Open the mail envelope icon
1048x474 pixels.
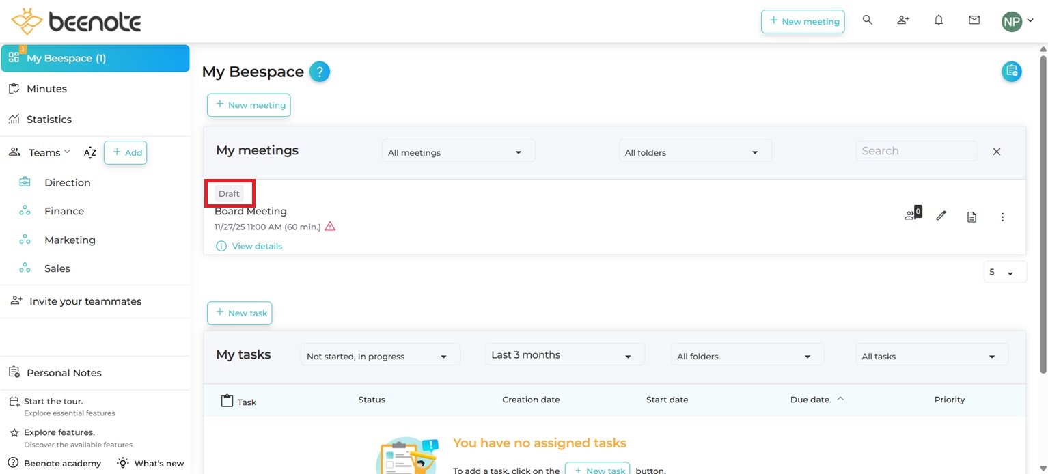pos(974,20)
